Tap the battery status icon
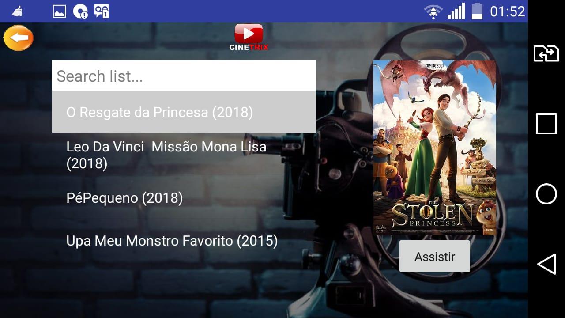The height and width of the screenshot is (318, 565). click(477, 11)
